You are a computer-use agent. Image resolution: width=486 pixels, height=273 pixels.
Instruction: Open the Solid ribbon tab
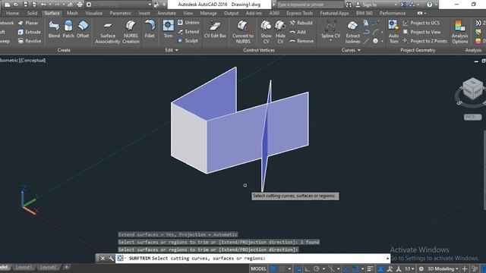[32, 13]
